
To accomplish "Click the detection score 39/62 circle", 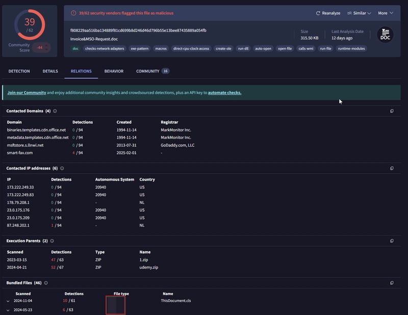I will (30, 24).
